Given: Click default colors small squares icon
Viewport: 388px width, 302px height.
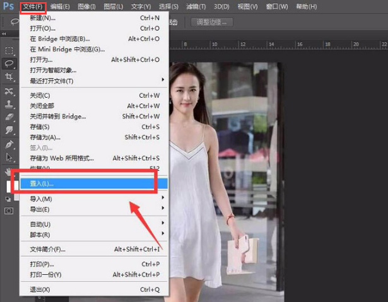Looking at the screenshot, I should [x=8, y=199].
